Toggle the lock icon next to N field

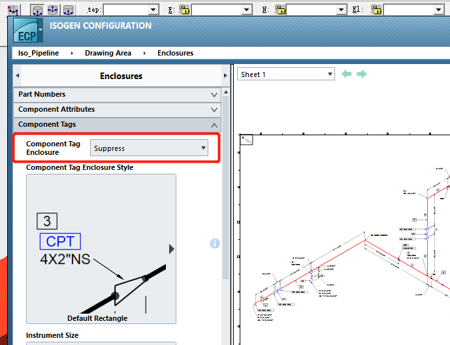pos(280,10)
